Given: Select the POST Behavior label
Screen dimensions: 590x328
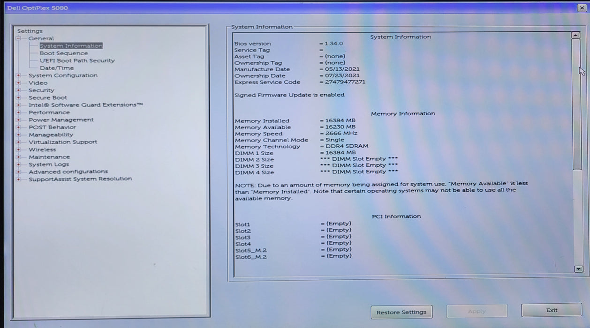Looking at the screenshot, I should click(52, 127).
